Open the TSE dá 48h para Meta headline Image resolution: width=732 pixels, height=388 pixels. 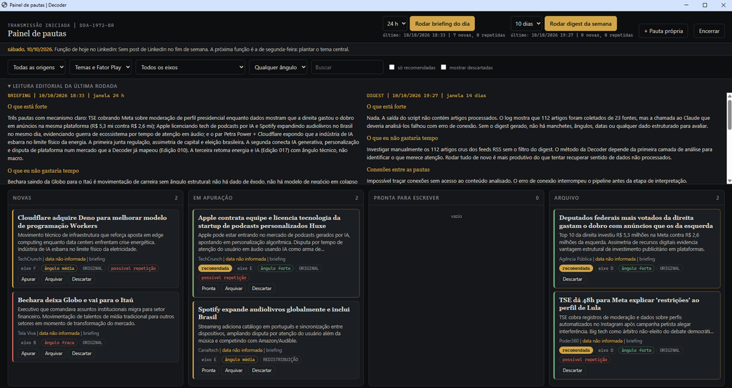tap(629, 304)
